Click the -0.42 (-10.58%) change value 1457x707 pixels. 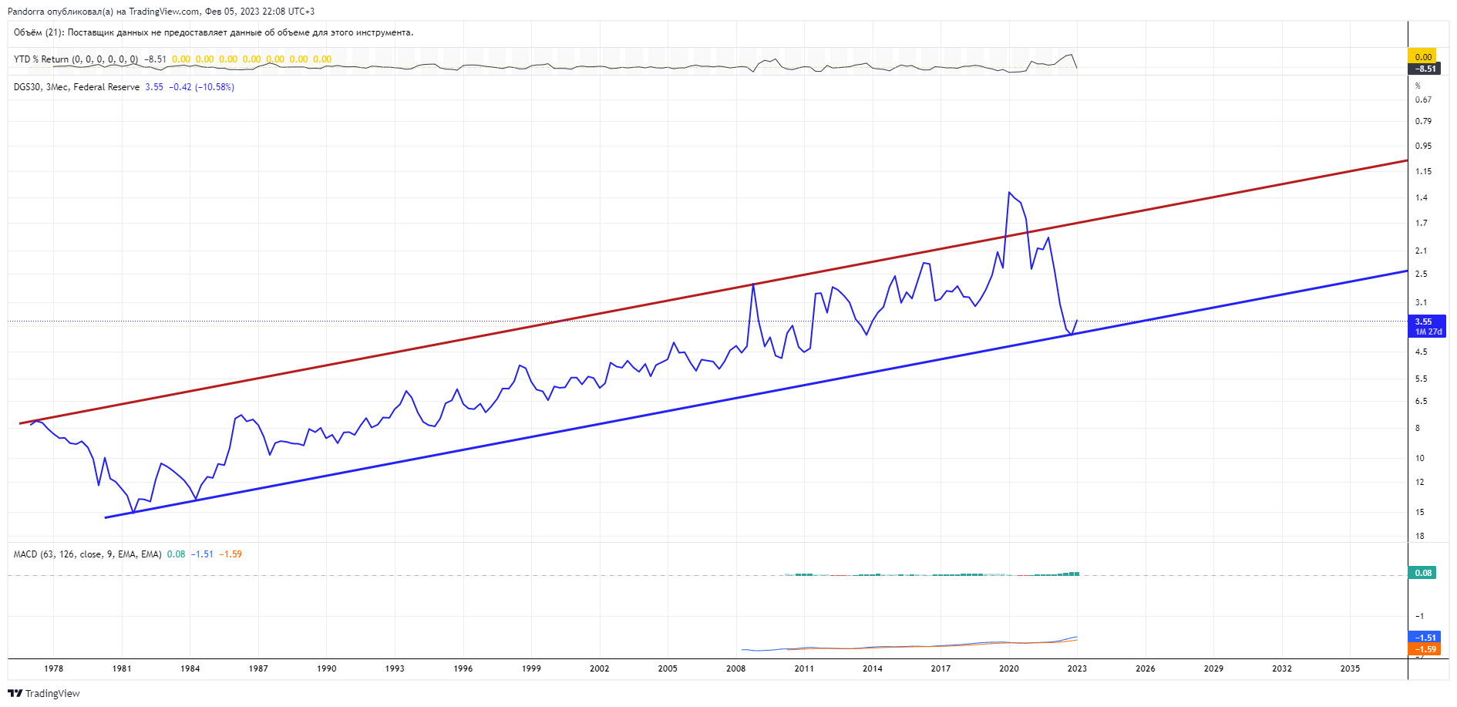pos(201,87)
